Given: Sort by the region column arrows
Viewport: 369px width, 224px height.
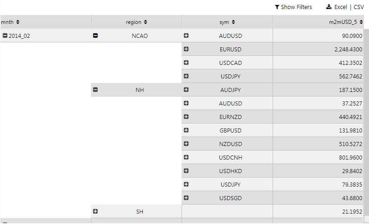Looking at the screenshot, I should [146, 22].
